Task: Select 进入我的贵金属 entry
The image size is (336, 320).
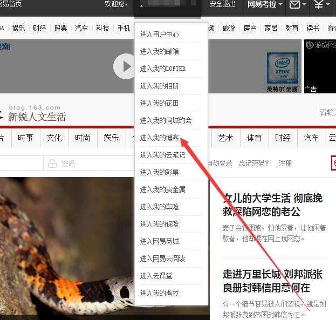Action: pyautogui.click(x=162, y=189)
